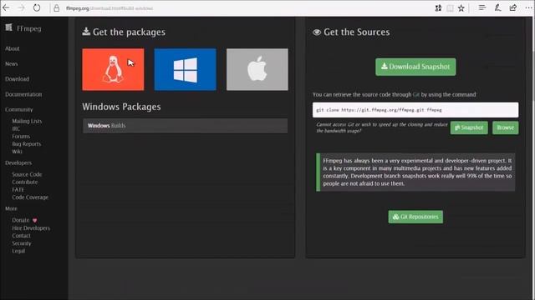Viewport: 535px width, 300px height.
Task: Click the web note pen icon
Action: [498, 7]
